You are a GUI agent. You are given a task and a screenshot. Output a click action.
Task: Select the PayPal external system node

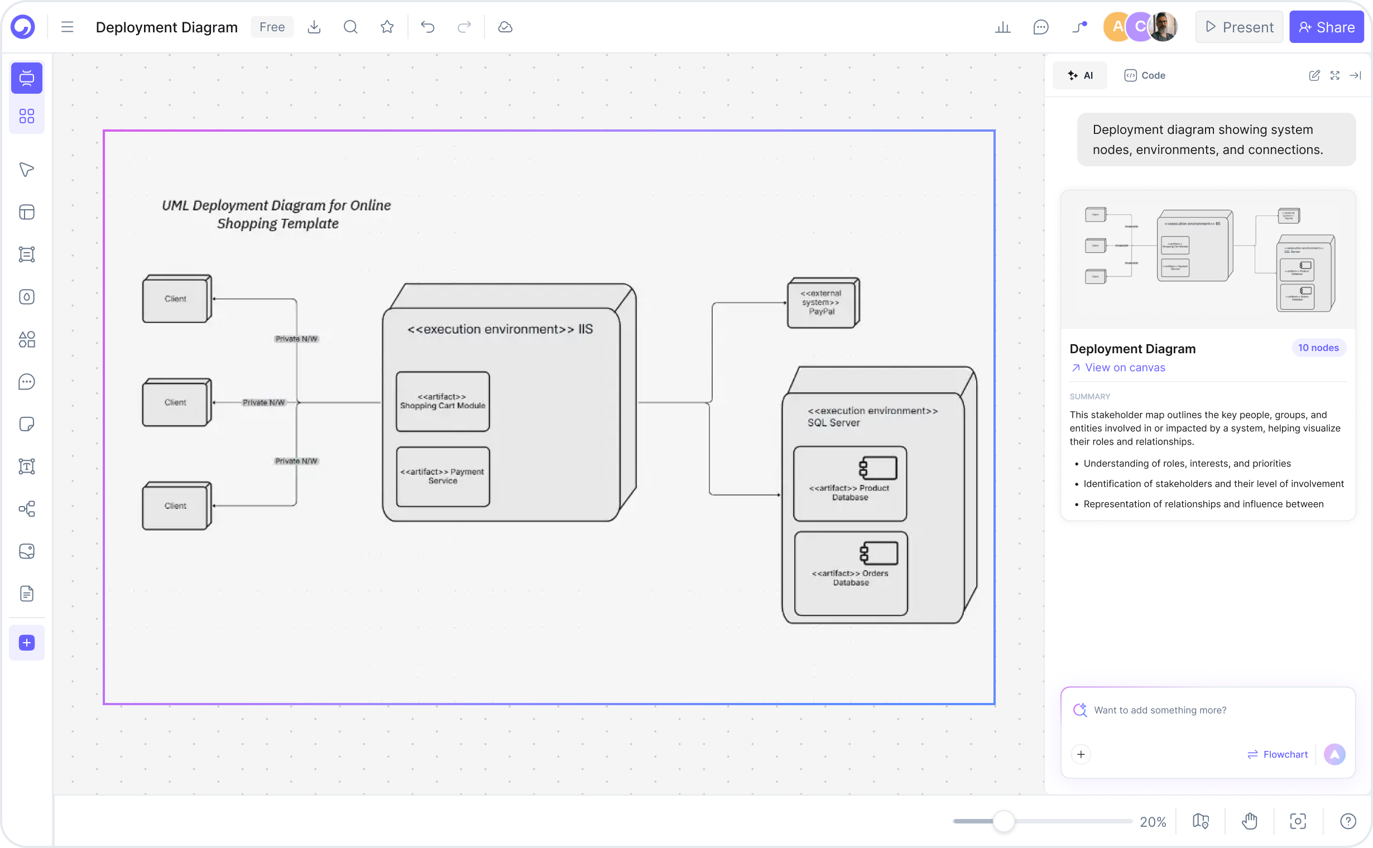point(823,303)
